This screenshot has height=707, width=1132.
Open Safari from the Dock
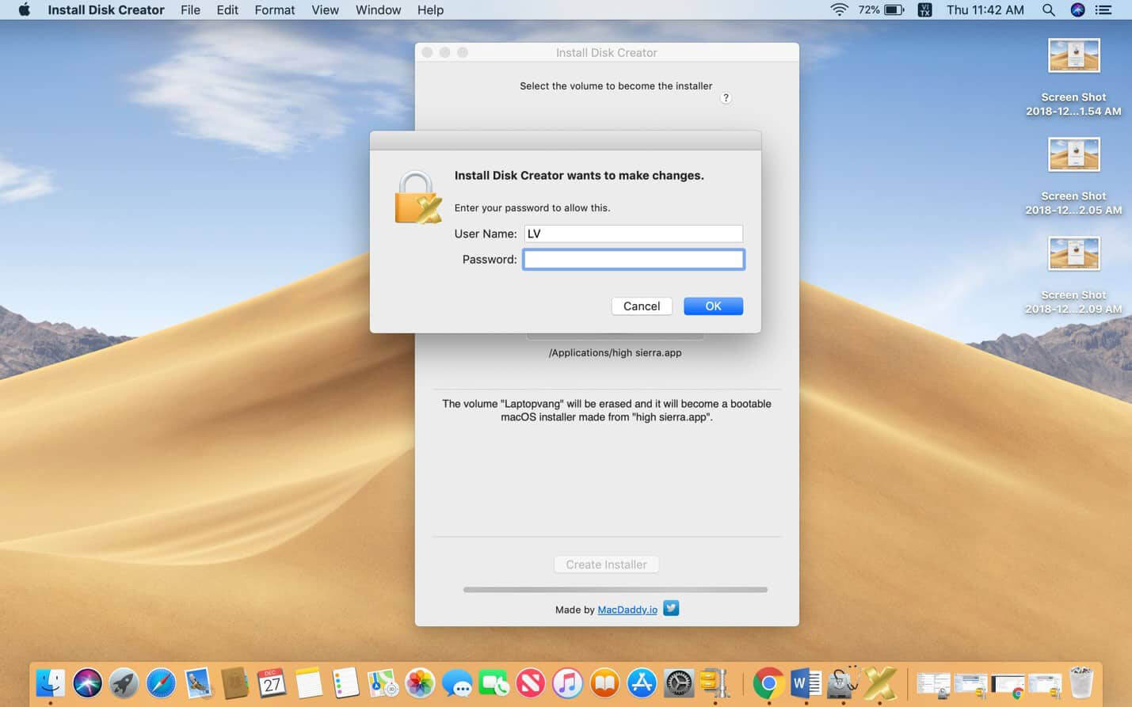click(161, 682)
